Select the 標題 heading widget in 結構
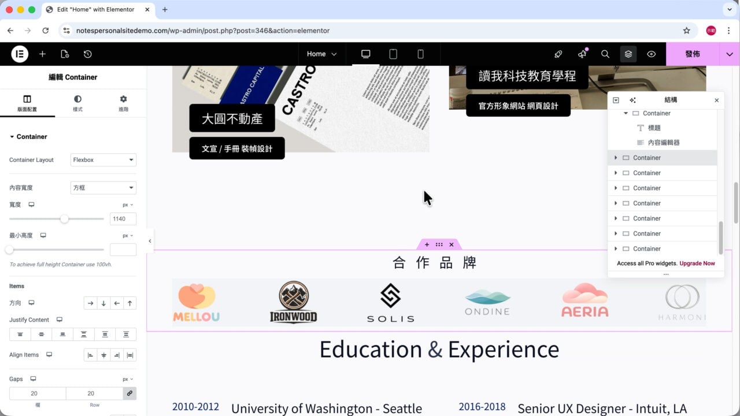 point(654,128)
